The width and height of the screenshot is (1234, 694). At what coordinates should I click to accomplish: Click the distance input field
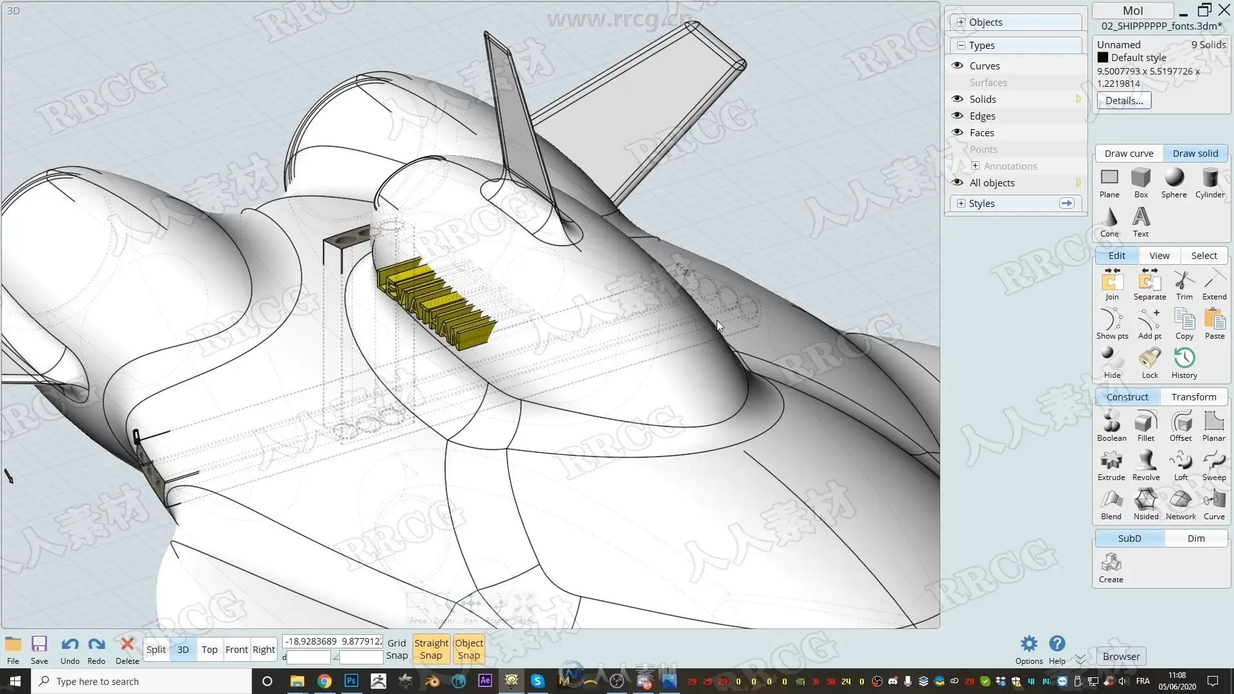coord(308,657)
